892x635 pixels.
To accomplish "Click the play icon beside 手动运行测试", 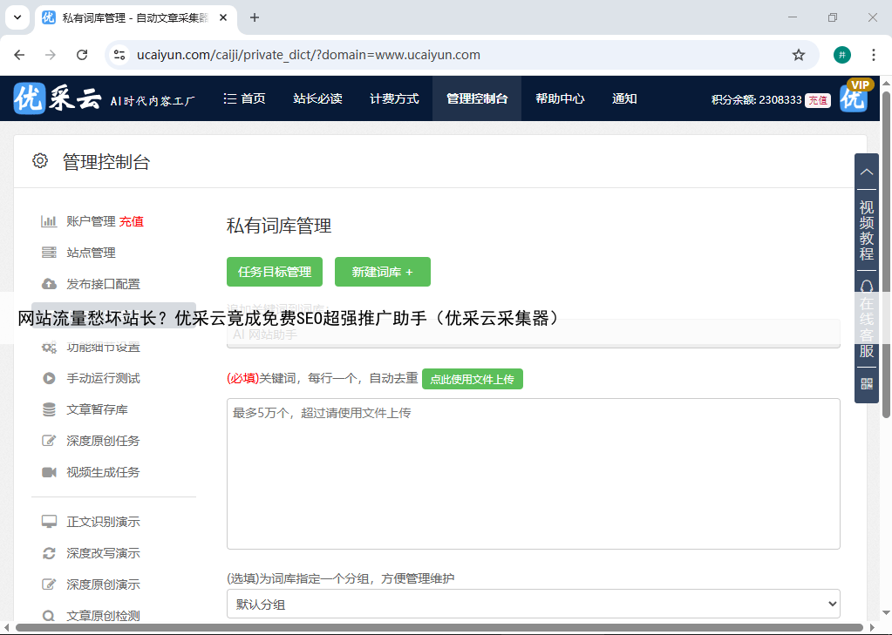I will (x=49, y=378).
